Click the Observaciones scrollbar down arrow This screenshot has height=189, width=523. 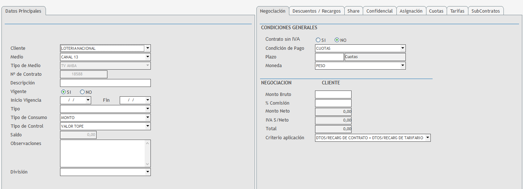147,164
